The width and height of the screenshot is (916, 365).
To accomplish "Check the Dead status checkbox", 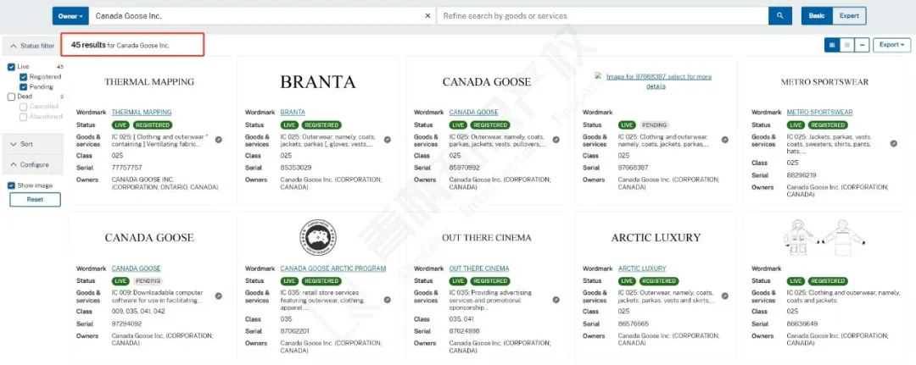I will pos(11,97).
